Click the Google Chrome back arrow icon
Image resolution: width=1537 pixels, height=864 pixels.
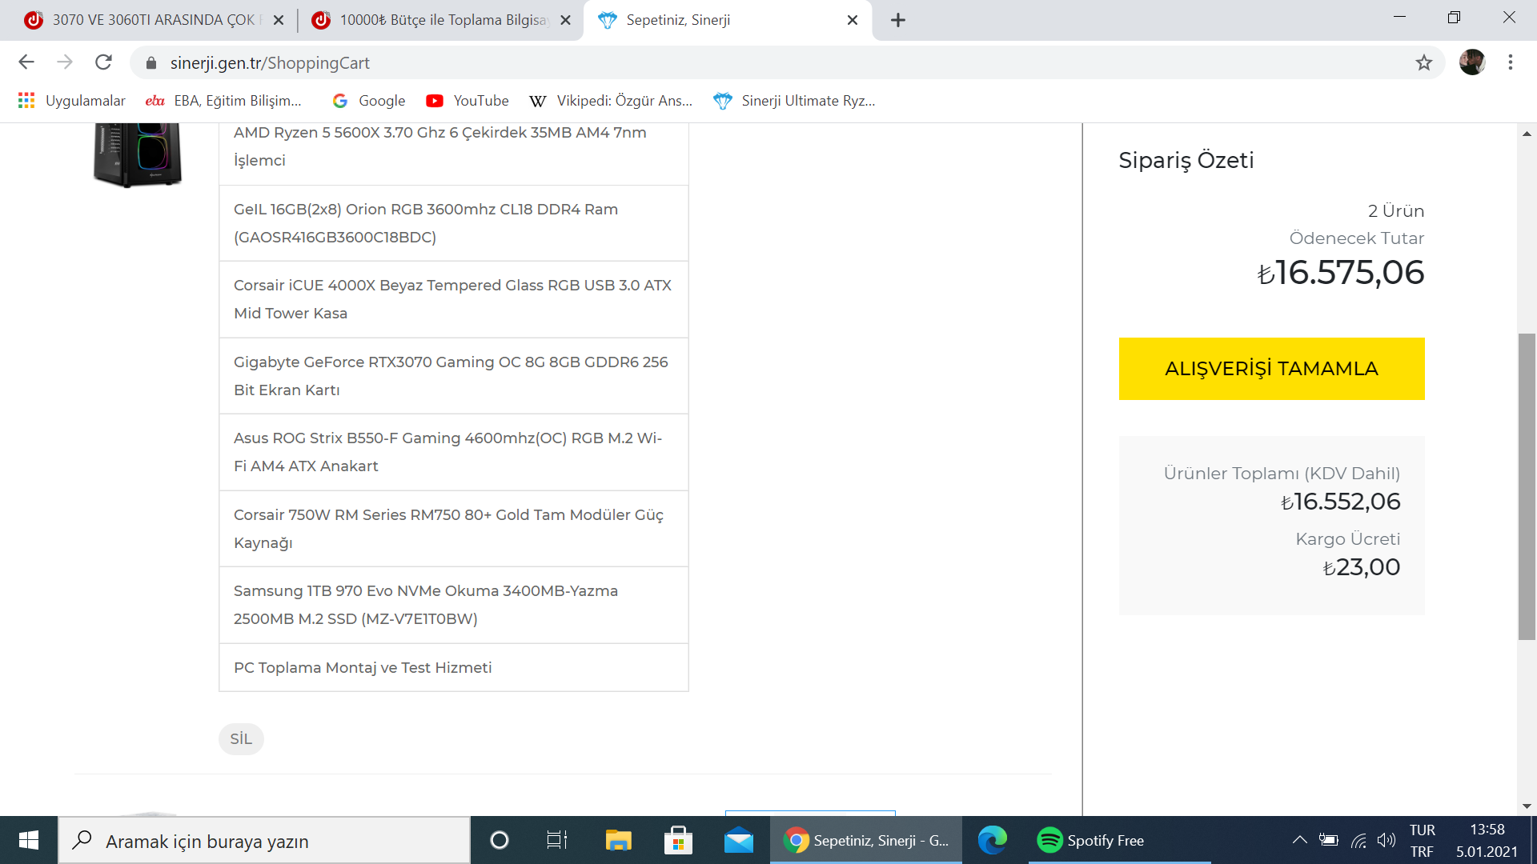pos(26,62)
